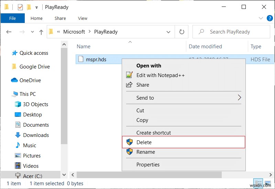Viewport: 275px width, 189px height.
Task: Click the New folder icon in title bar
Action: 29,7
